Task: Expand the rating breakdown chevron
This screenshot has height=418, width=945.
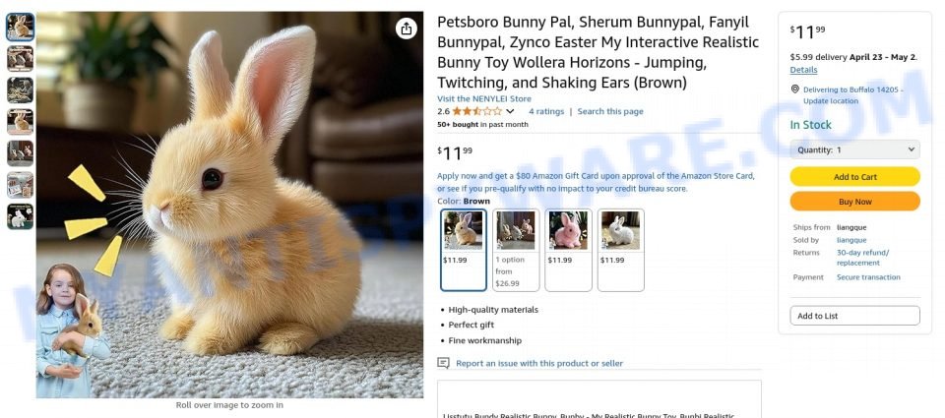Action: (510, 112)
